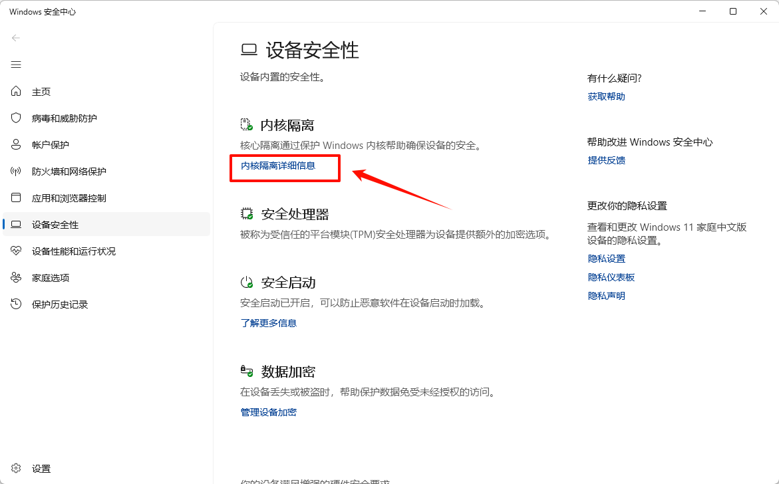Open the hamburger navigation menu
The width and height of the screenshot is (779, 484).
(16, 64)
